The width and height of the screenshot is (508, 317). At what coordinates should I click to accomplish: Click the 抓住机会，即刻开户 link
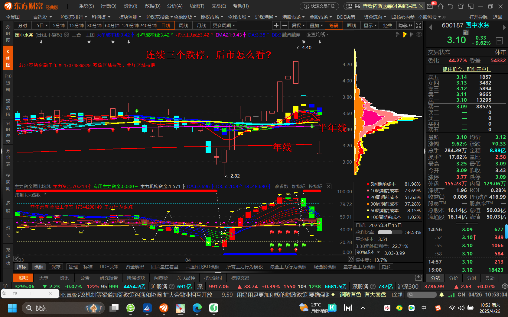click(466, 69)
